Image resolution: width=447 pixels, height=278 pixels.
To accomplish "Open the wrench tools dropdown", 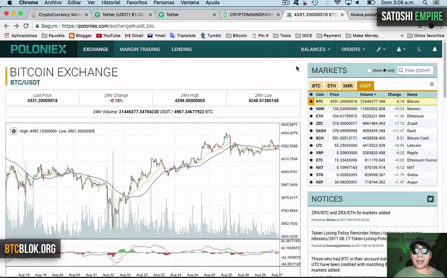I will coord(381,49).
